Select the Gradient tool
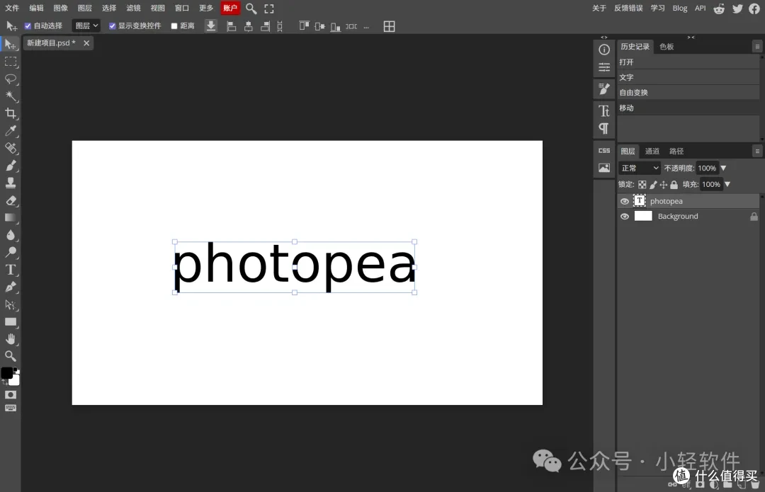Image resolution: width=765 pixels, height=492 pixels. (x=10, y=217)
